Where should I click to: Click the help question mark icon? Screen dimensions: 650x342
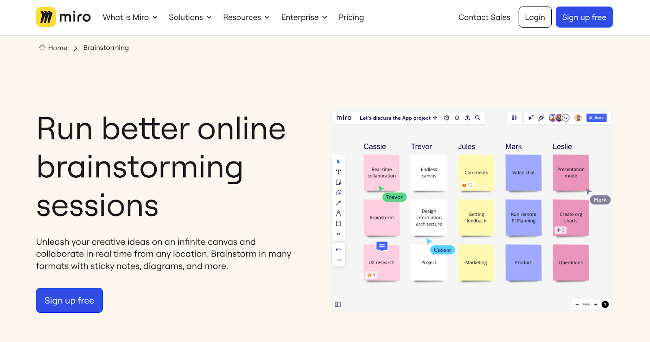coord(605,304)
